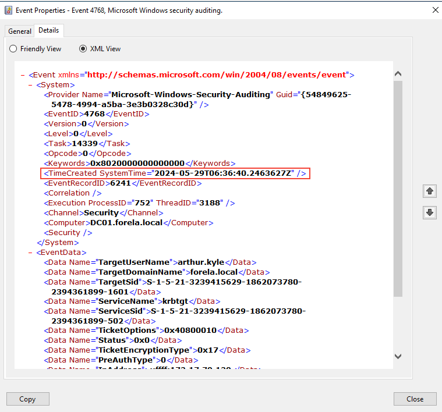Click the Version 0 line
442x412 pixels.
click(x=86, y=124)
